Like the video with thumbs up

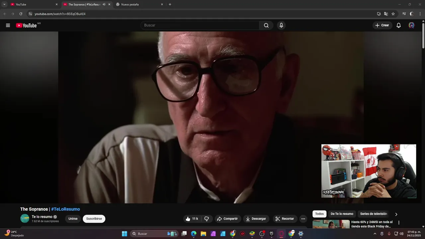point(192,219)
